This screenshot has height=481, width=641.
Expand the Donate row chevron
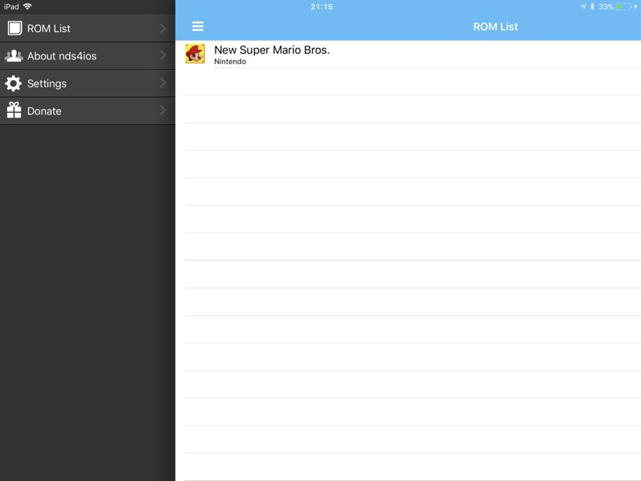click(x=163, y=110)
